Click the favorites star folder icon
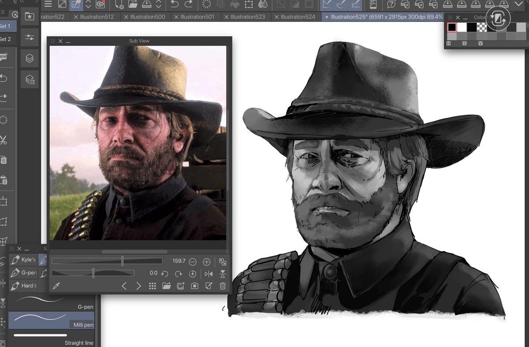 [x=30, y=16]
